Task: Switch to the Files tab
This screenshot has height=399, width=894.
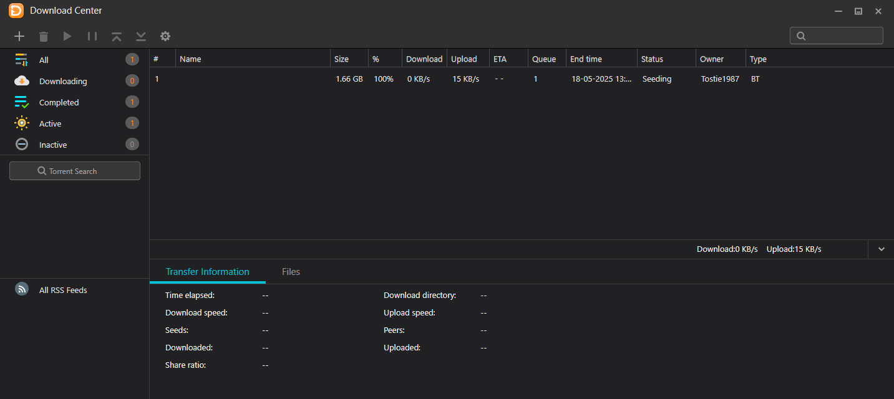Action: coord(291,272)
